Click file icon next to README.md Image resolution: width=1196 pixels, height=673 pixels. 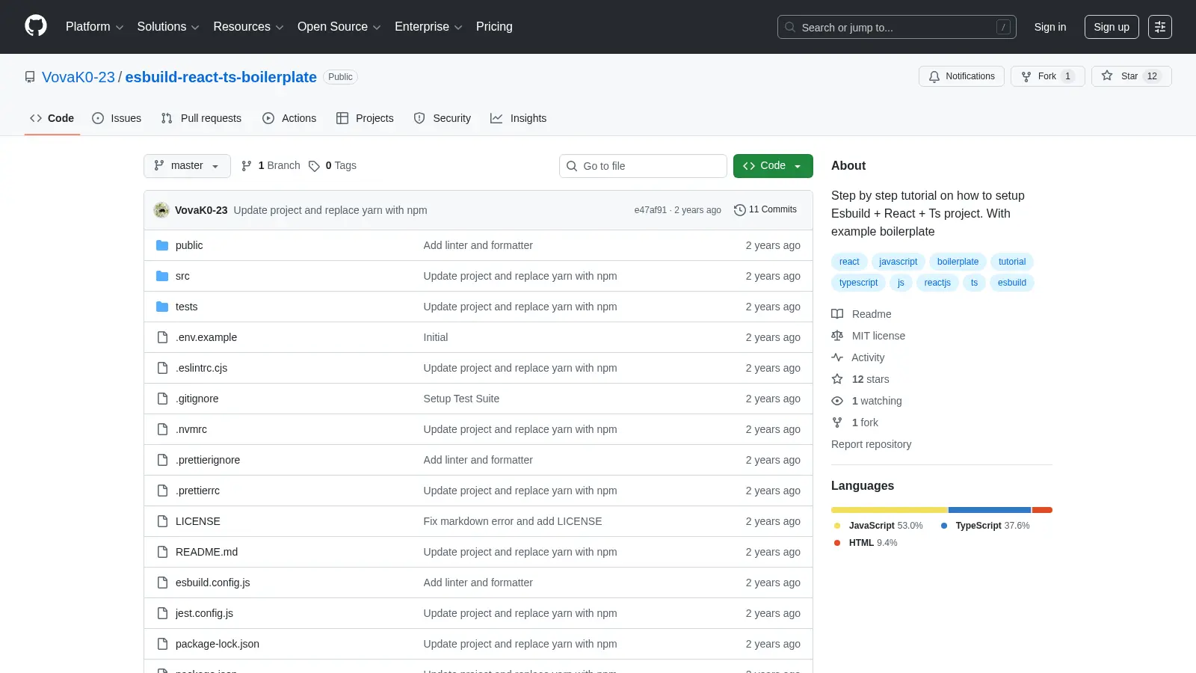pos(162,552)
